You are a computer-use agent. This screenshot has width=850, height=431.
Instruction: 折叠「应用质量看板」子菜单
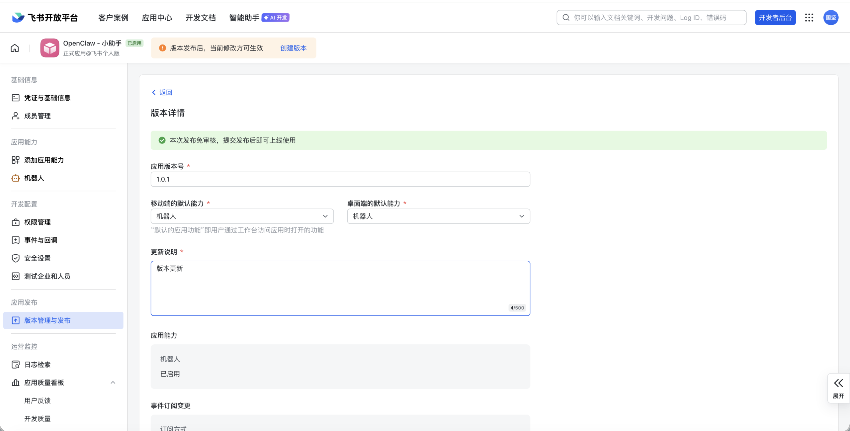tap(113, 382)
